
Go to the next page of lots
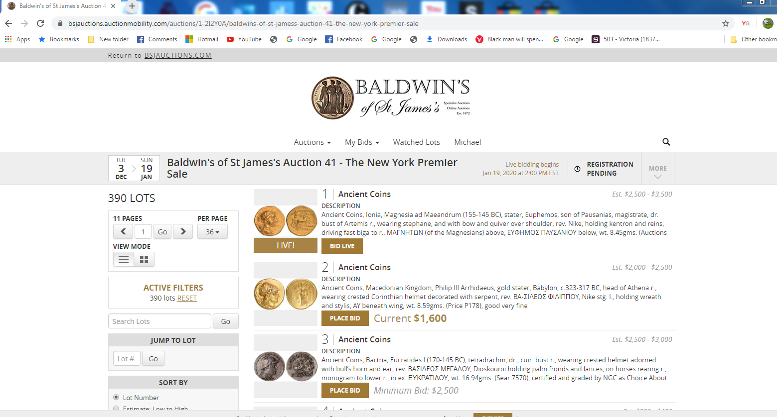183,231
